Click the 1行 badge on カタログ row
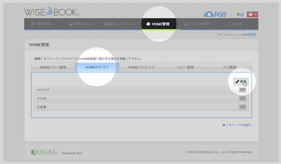Screen dimensions: 281x164 click(x=242, y=90)
